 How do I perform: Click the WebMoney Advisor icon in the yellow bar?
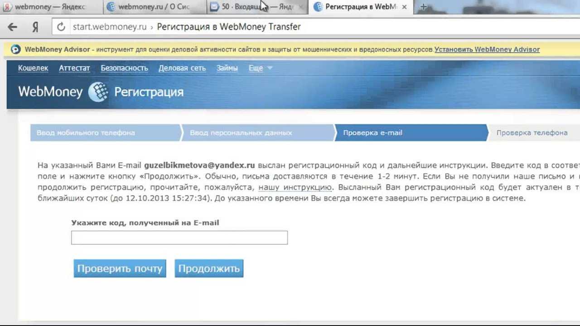(16, 49)
